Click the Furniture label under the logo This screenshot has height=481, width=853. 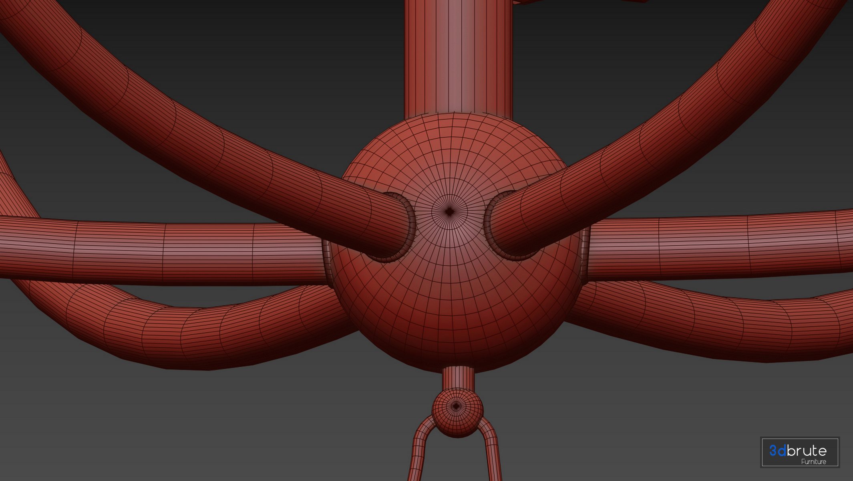pyautogui.click(x=813, y=462)
